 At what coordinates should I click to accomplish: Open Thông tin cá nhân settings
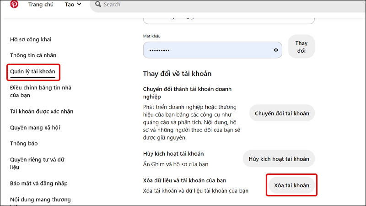(33, 55)
